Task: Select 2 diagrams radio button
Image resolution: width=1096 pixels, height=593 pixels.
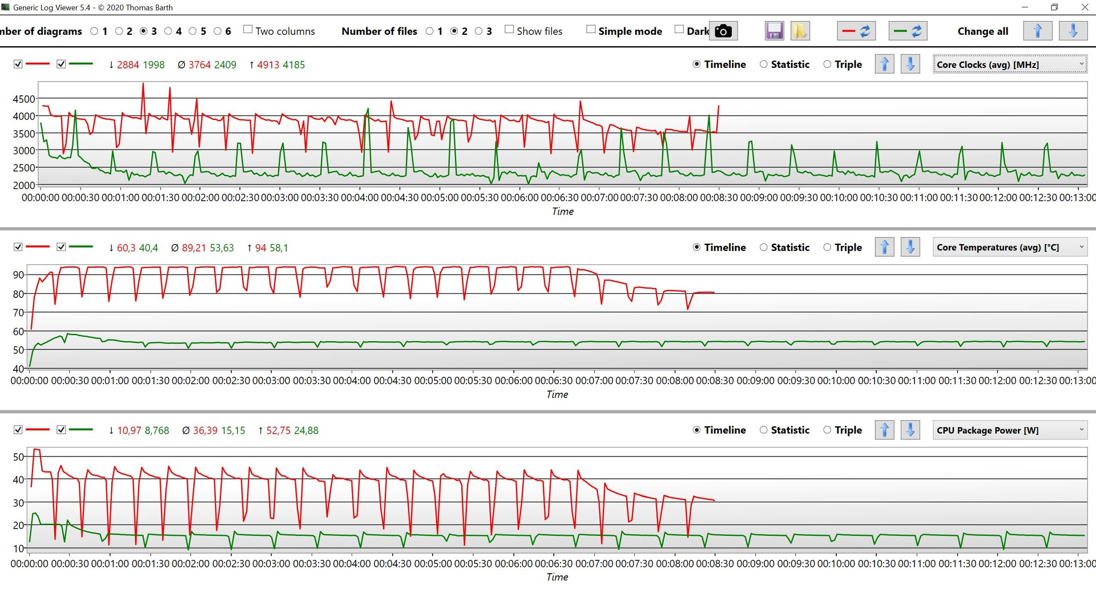Action: [x=119, y=31]
